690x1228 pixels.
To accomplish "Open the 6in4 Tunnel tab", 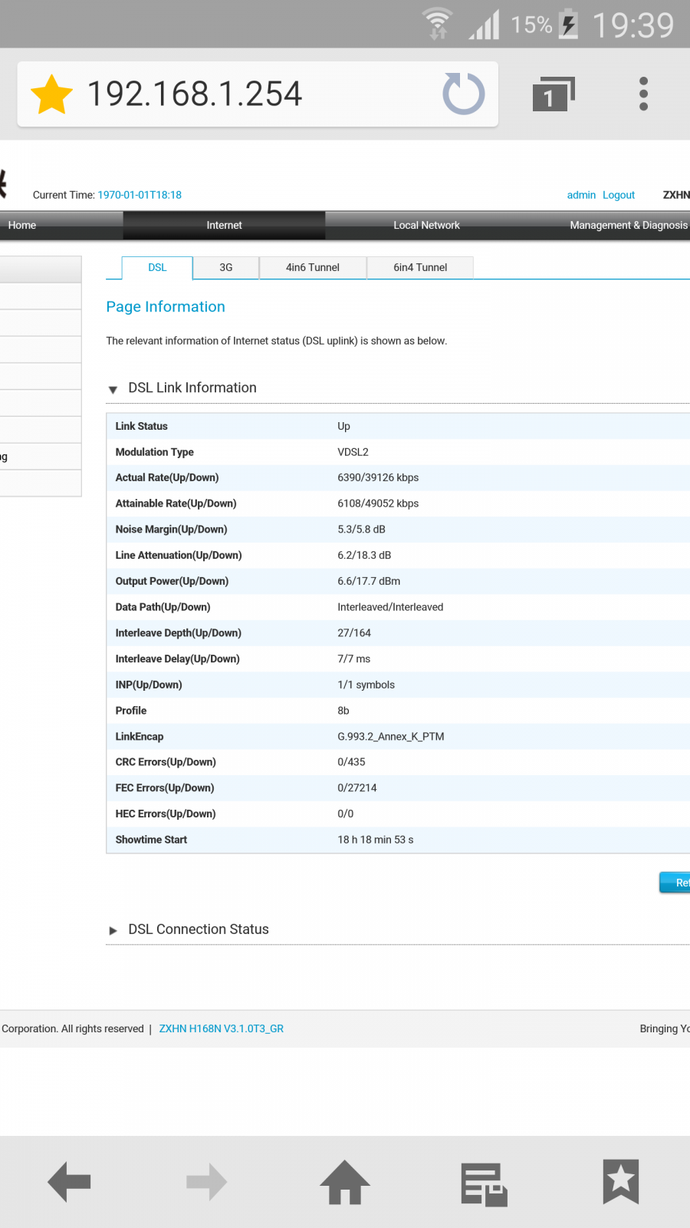I will (x=420, y=268).
